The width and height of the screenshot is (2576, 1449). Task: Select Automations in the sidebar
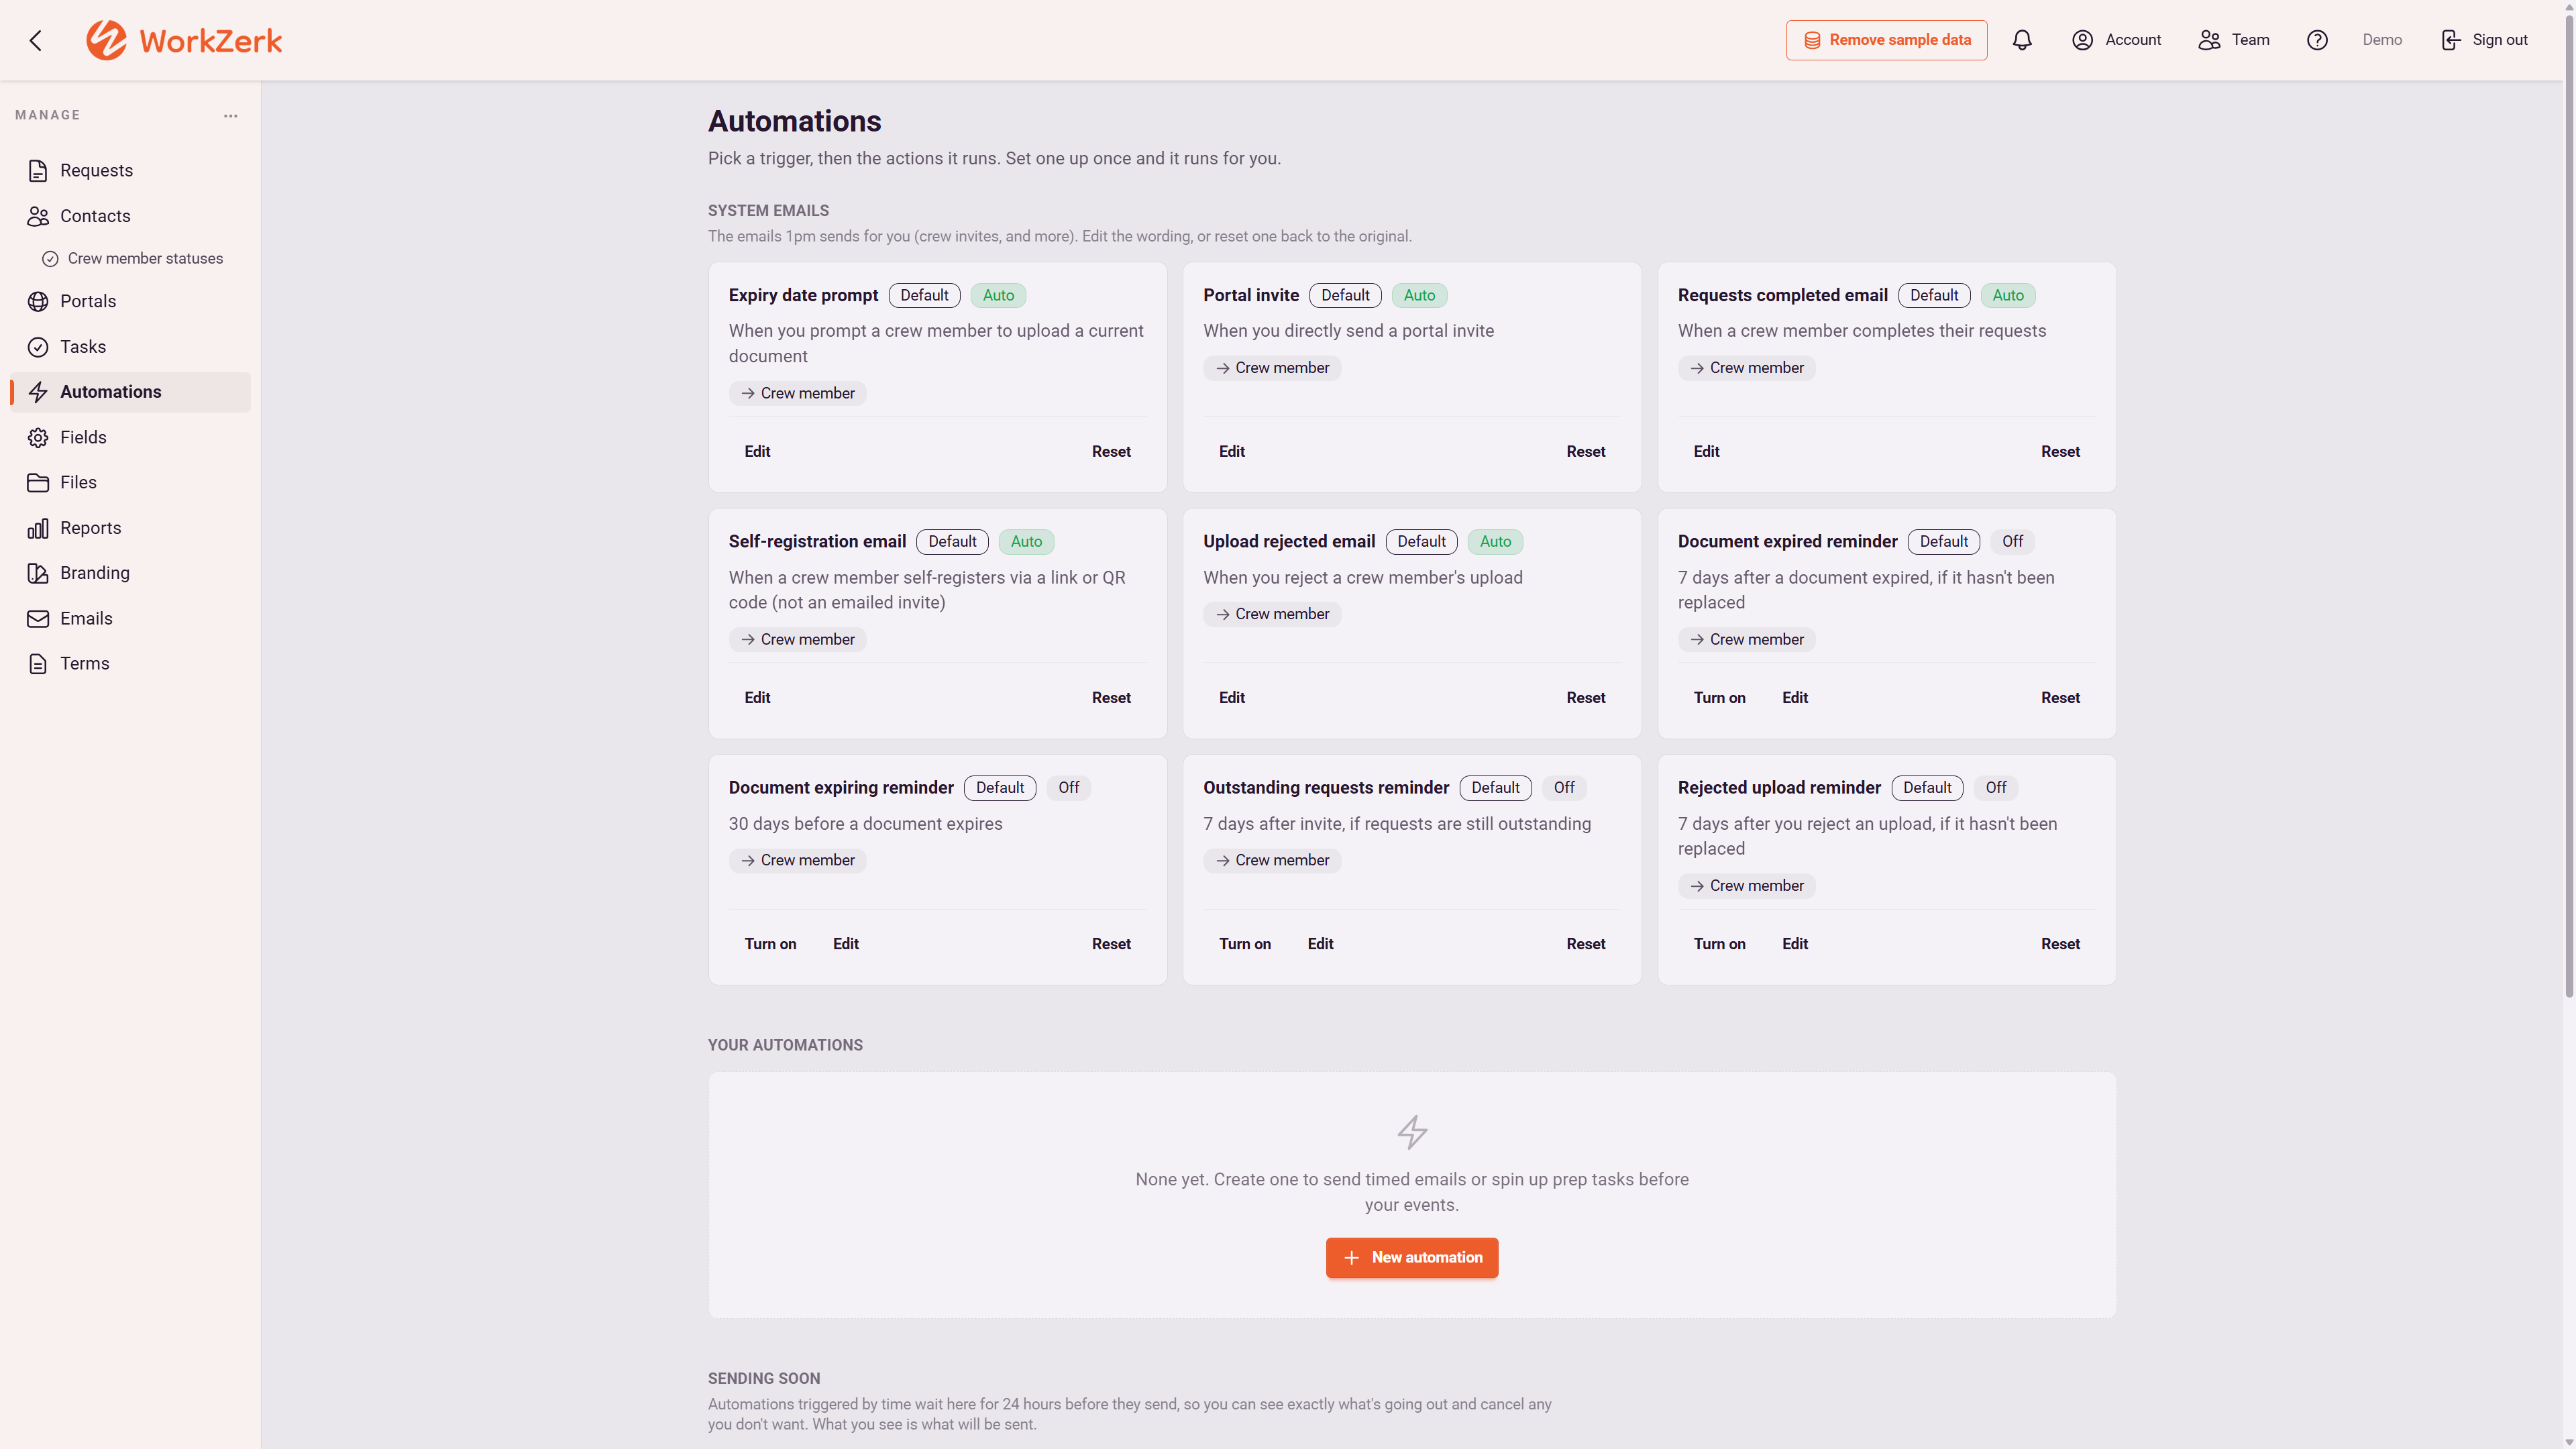[x=131, y=392]
